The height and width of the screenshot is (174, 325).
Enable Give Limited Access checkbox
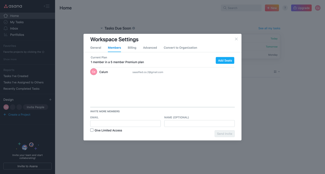92,130
